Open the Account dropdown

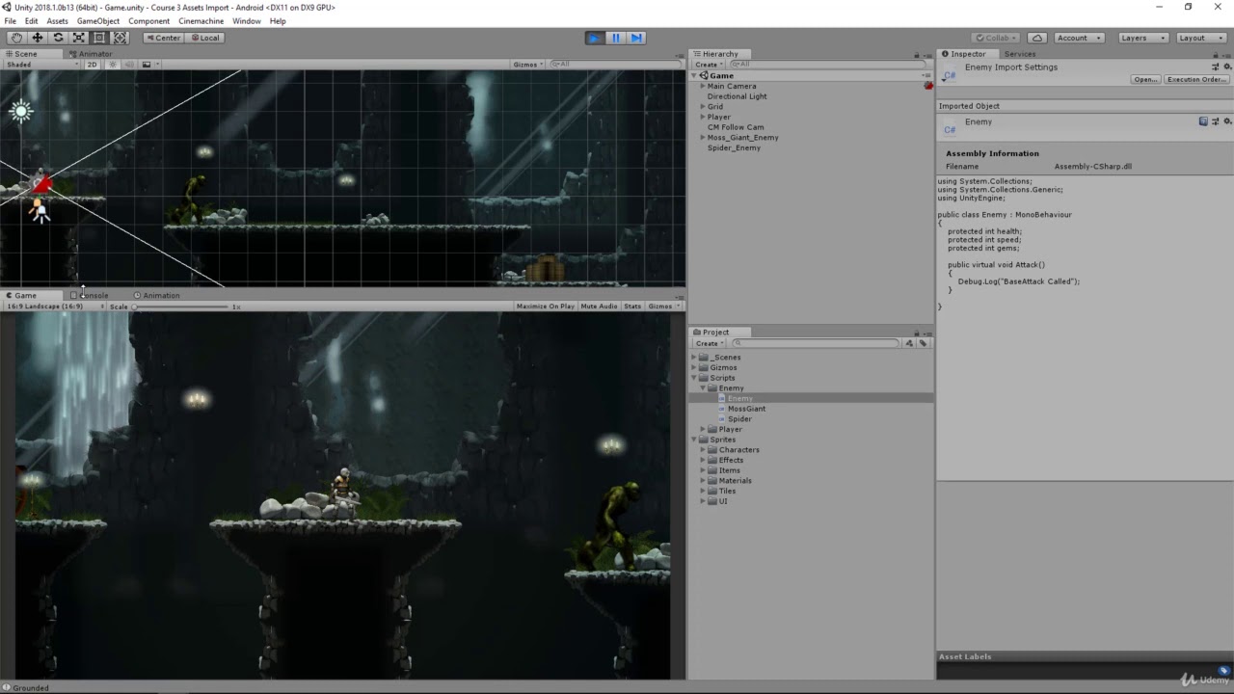point(1078,38)
